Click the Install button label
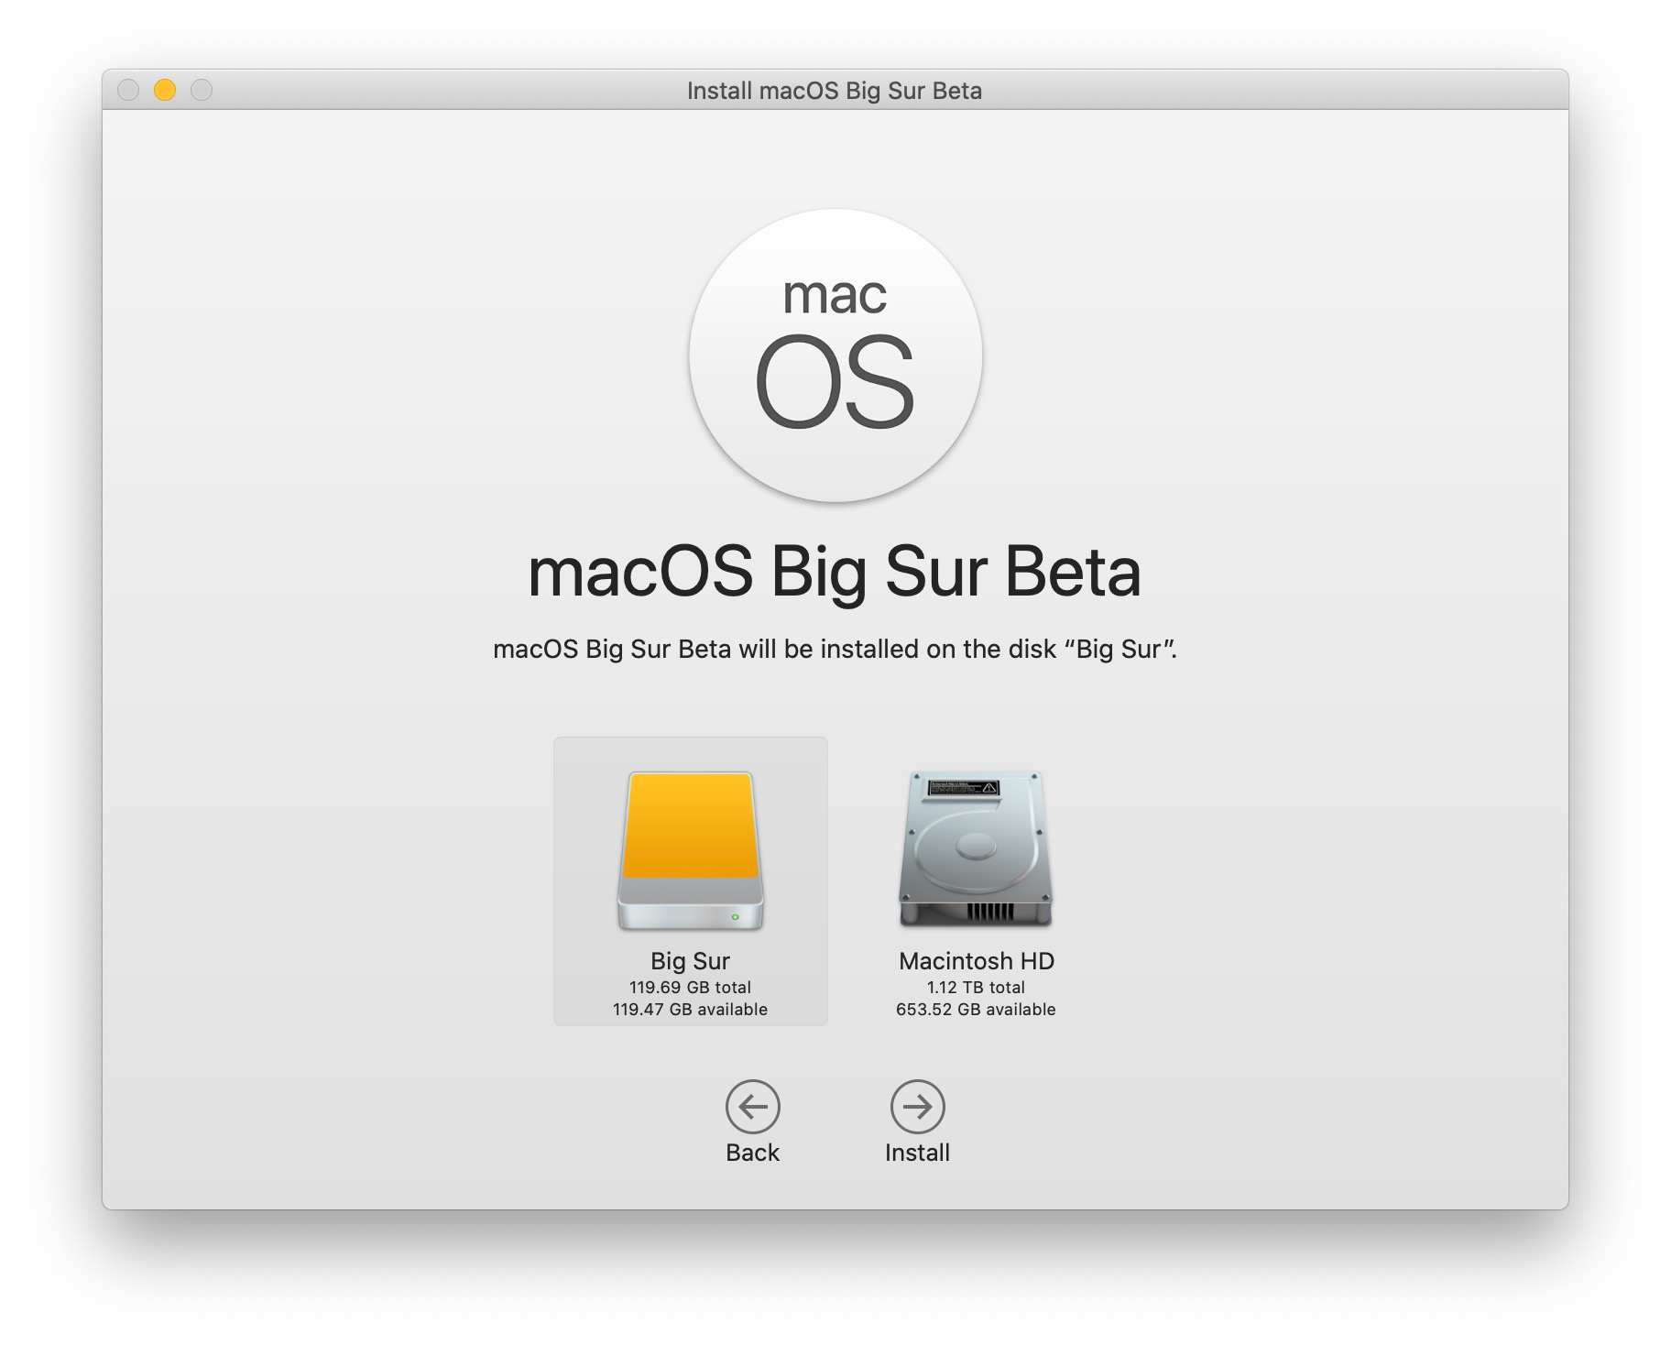1671x1345 pixels. [x=917, y=1153]
